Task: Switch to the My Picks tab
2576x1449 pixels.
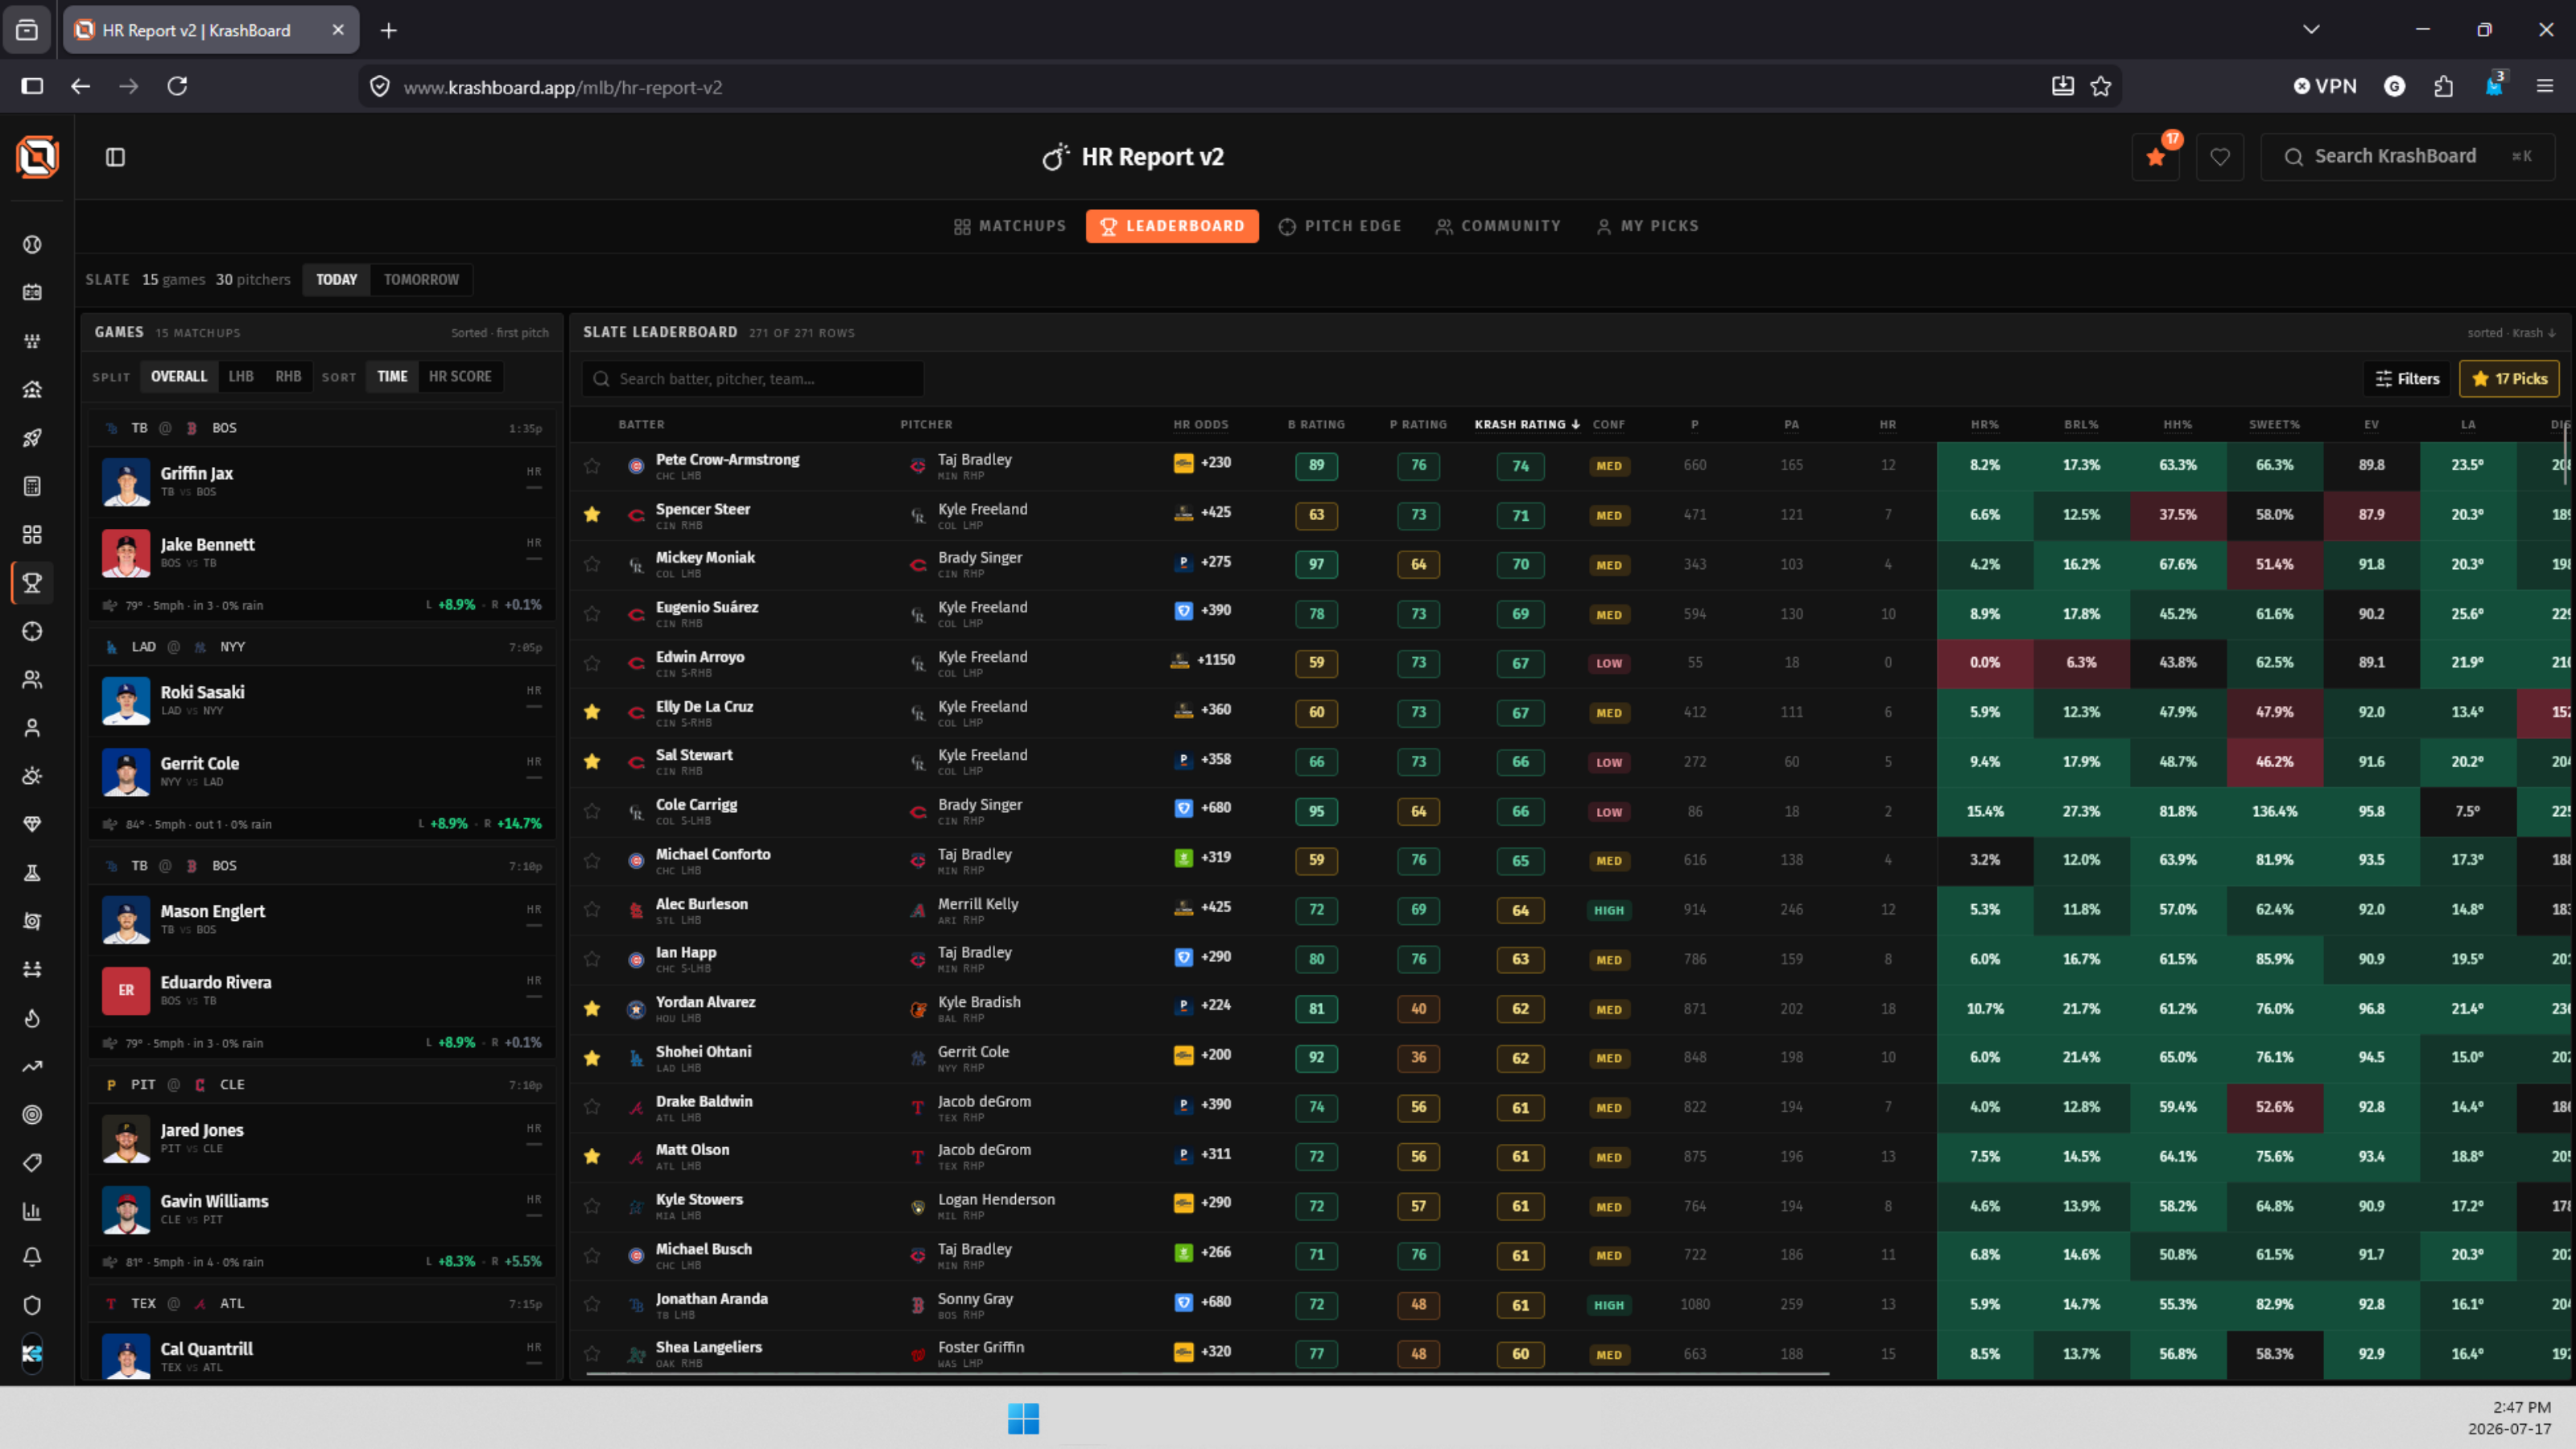Action: tap(1648, 226)
